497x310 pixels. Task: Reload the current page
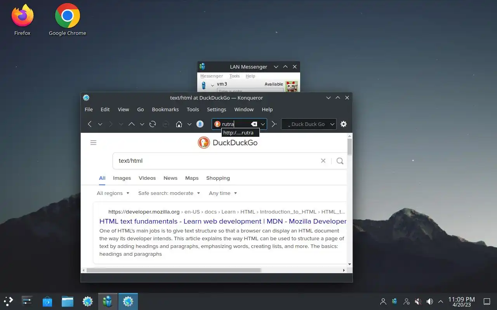click(x=153, y=124)
